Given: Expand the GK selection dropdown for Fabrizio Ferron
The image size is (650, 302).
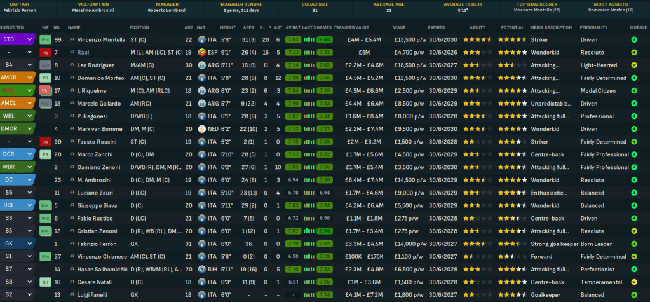Looking at the screenshot, I should click(29, 244).
